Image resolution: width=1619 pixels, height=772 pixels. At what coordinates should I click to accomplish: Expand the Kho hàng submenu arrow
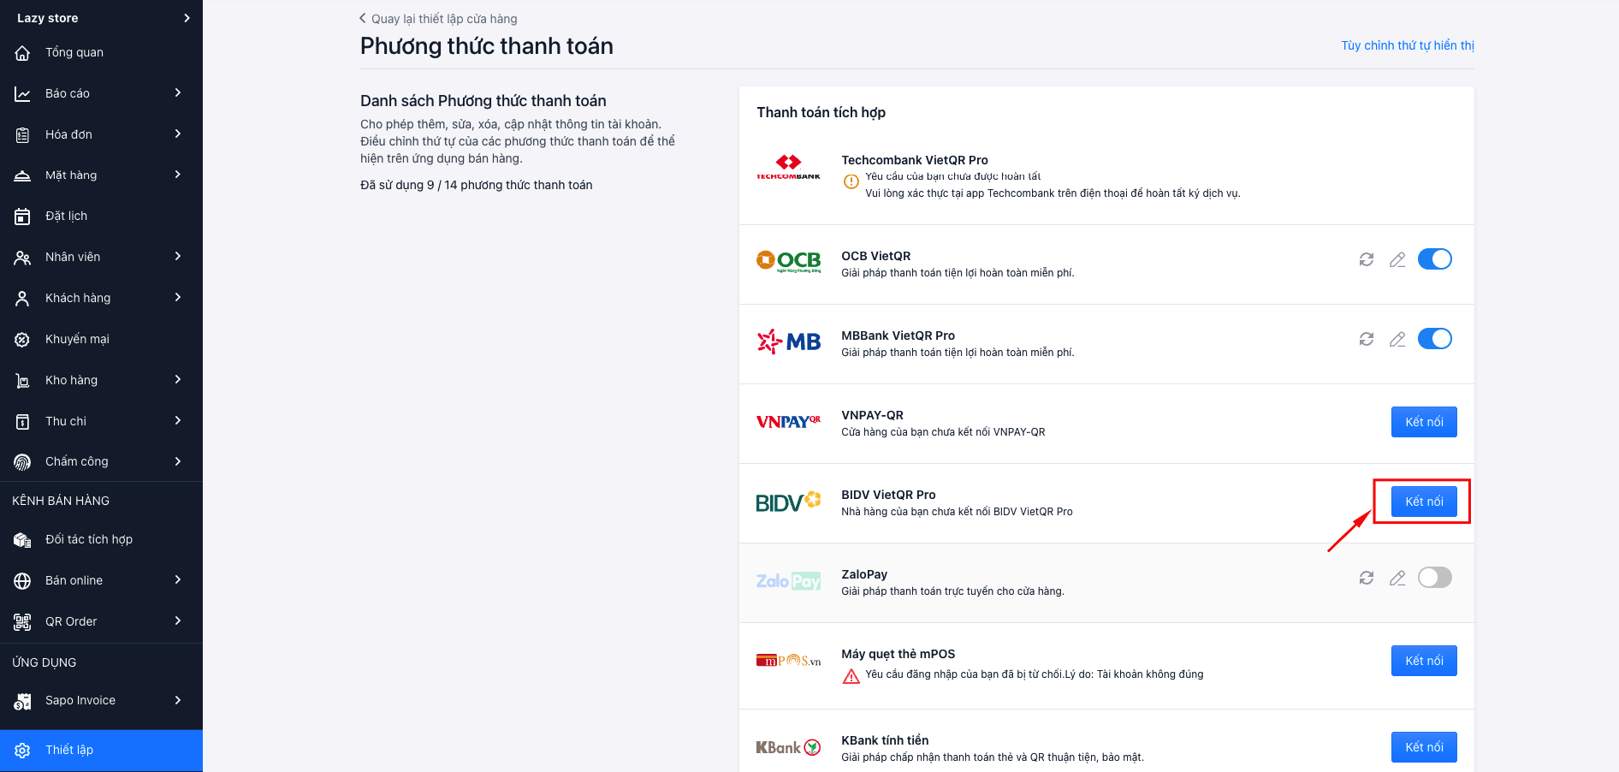pos(178,379)
